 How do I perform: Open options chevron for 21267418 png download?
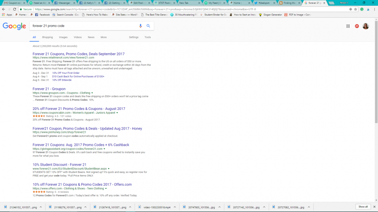[x=130, y=207]
